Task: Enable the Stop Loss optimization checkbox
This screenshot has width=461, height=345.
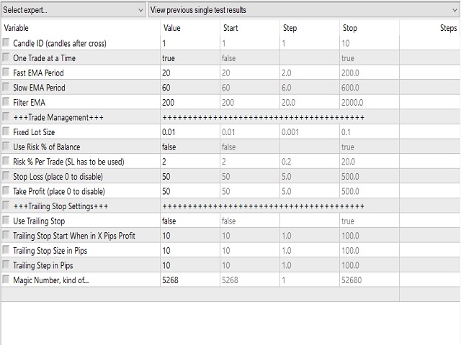Action: click(6, 176)
